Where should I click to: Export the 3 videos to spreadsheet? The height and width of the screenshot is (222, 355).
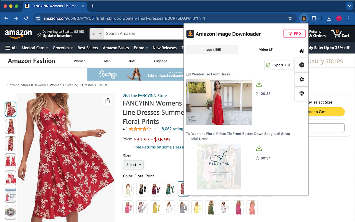click(x=278, y=65)
